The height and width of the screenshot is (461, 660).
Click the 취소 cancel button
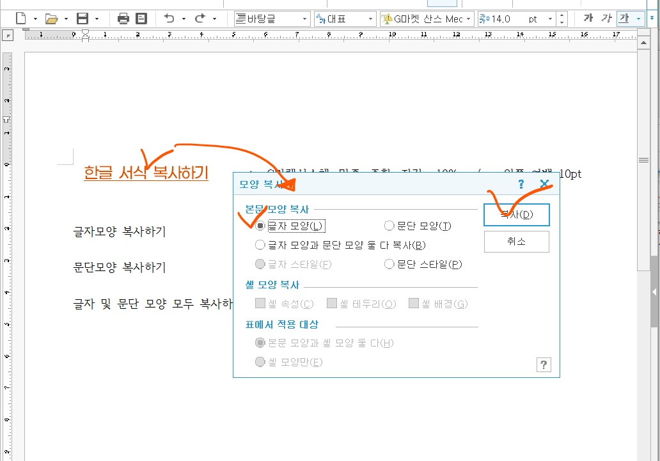coord(517,242)
